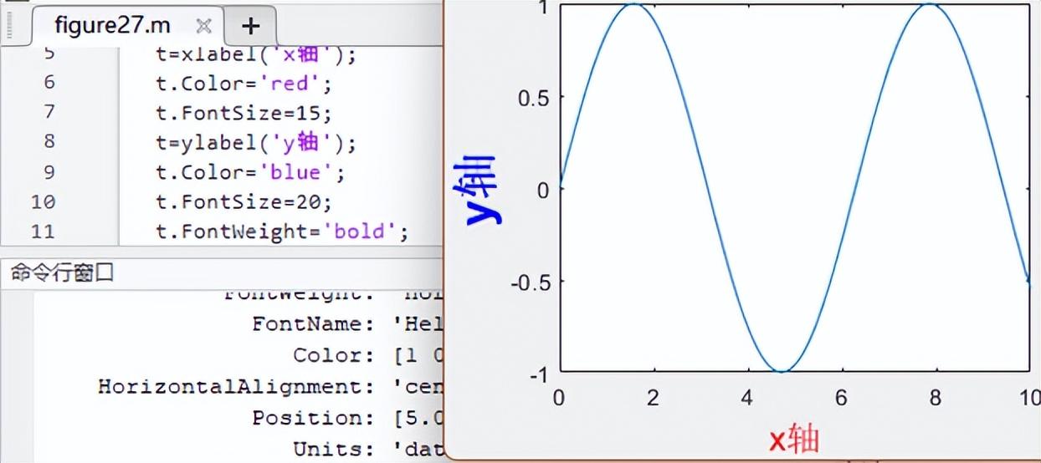Click line number 9 in editor gutter

(49, 172)
